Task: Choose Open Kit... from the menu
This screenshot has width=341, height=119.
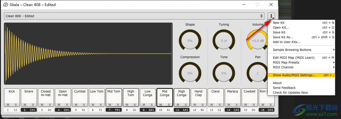Action: tap(302, 27)
